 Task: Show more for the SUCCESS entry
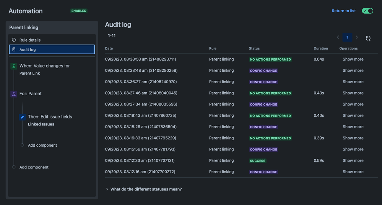(353, 160)
